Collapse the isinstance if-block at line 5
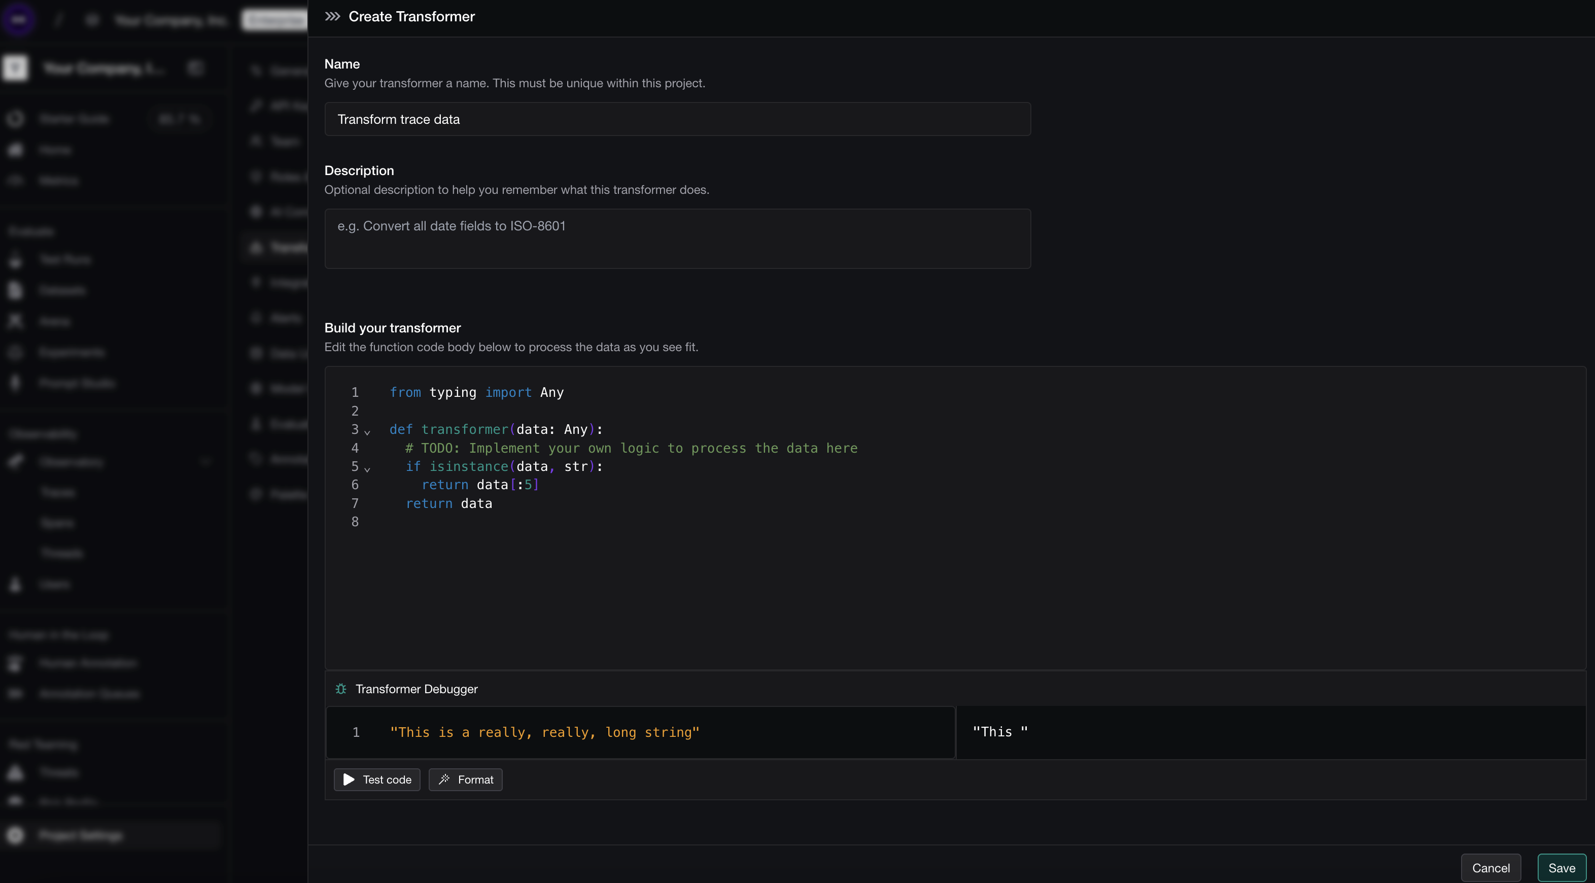This screenshot has height=883, width=1595. click(x=367, y=469)
